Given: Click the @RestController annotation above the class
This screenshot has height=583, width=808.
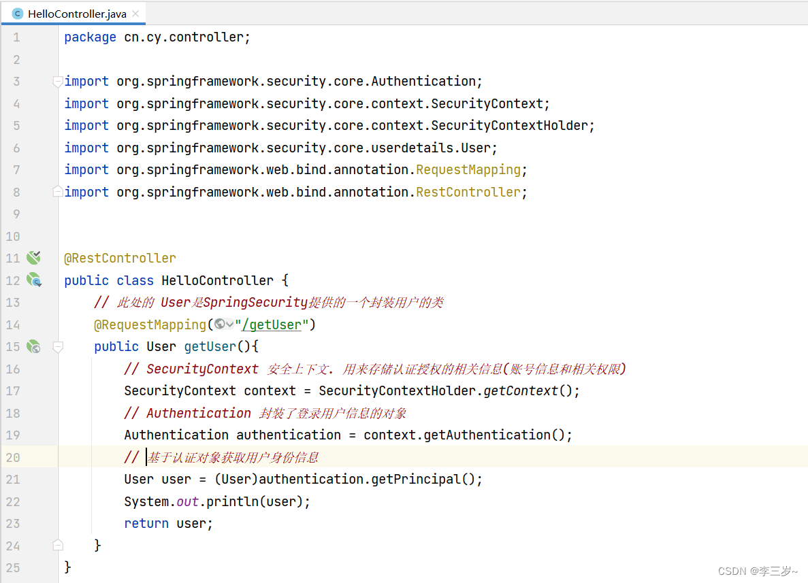Looking at the screenshot, I should tap(120, 258).
